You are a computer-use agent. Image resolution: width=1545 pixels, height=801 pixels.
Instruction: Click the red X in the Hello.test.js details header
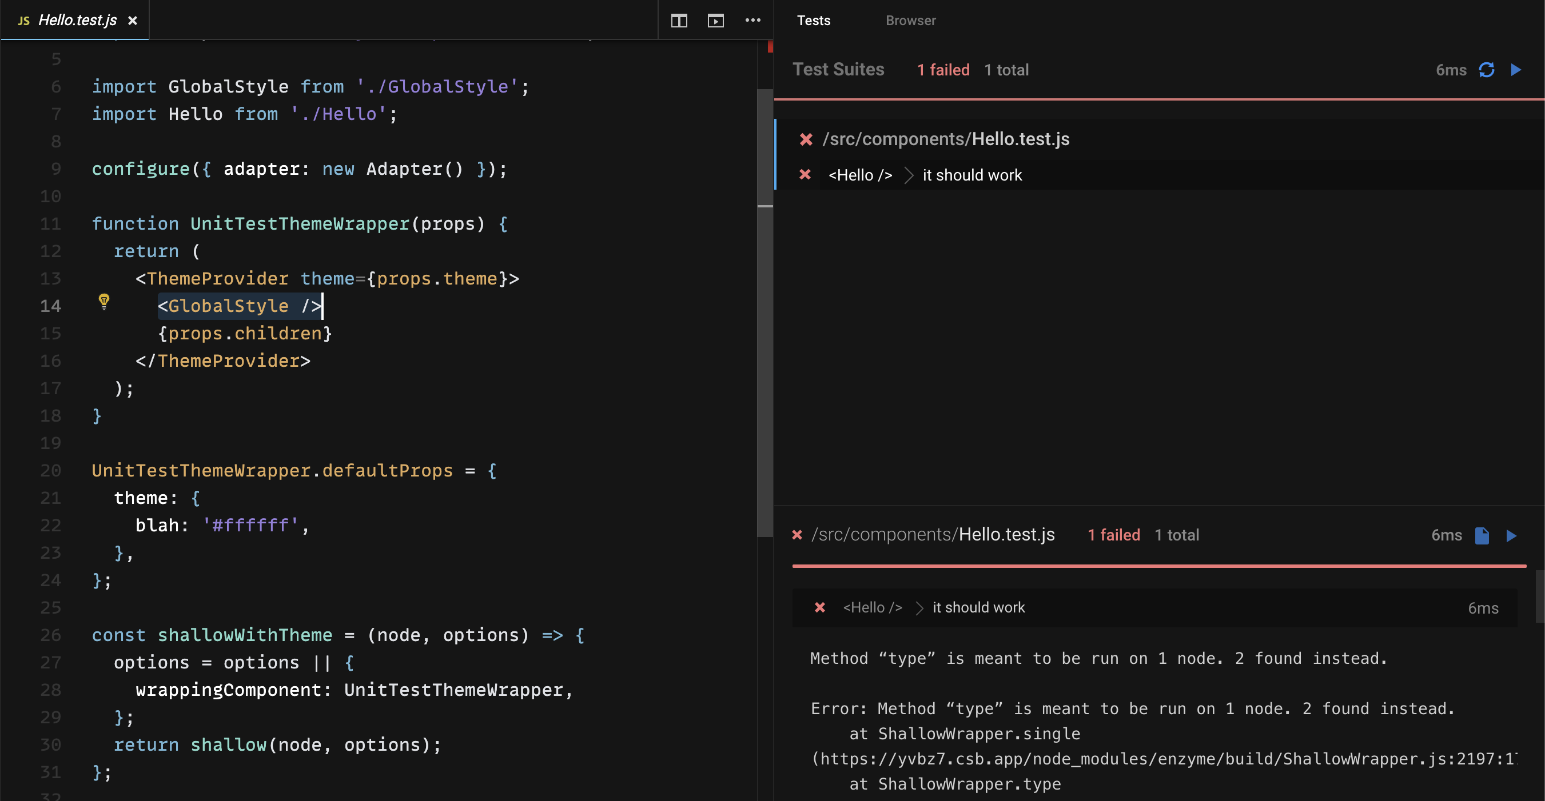click(797, 534)
